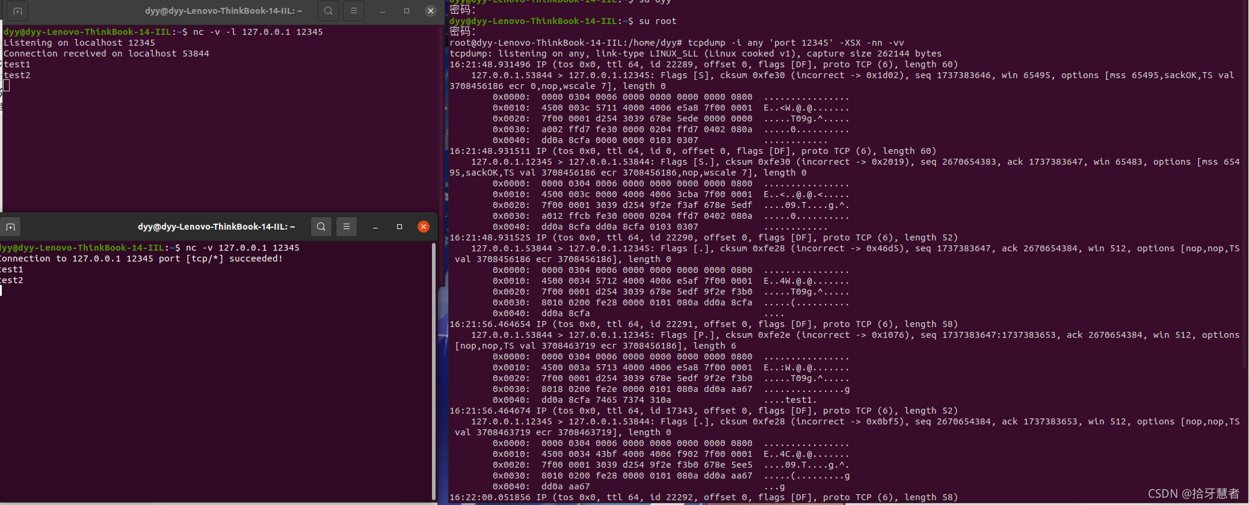
Task: Open new tab in bottom terminal window
Action: pos(11,227)
